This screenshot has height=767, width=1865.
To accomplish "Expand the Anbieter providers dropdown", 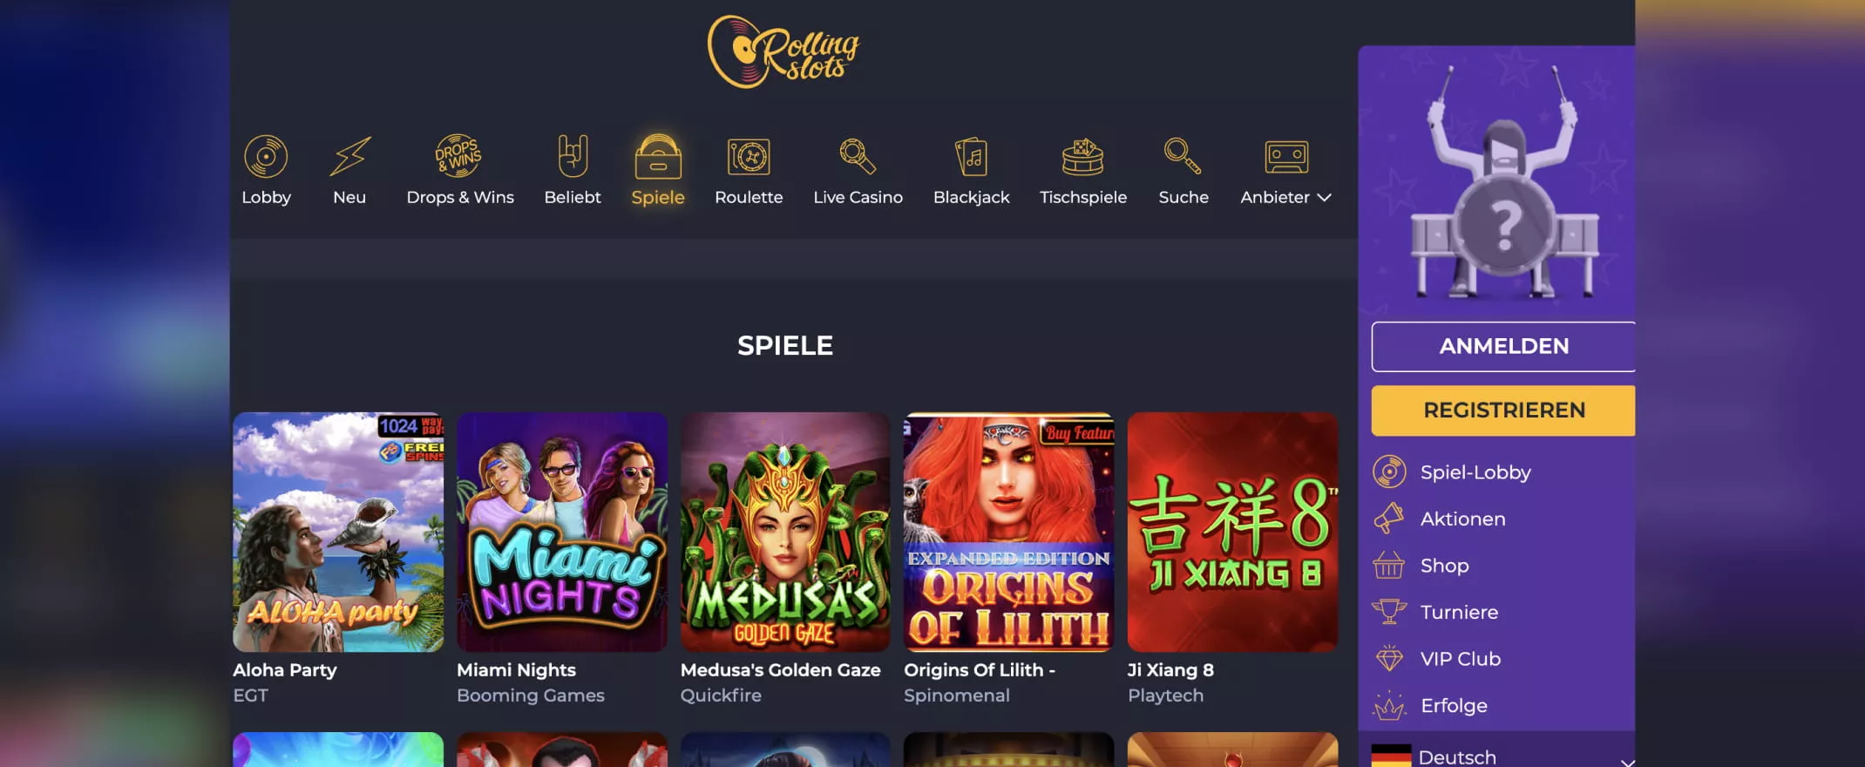I will pos(1285,197).
